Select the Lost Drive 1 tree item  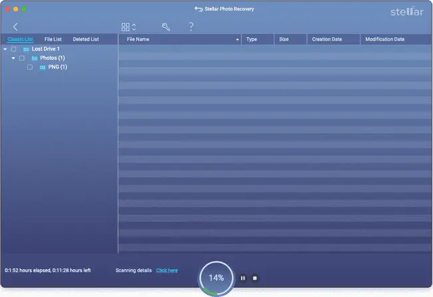(45, 49)
